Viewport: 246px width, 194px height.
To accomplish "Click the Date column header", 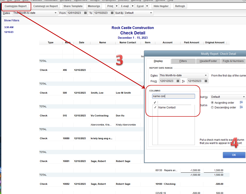I will click(81, 42).
